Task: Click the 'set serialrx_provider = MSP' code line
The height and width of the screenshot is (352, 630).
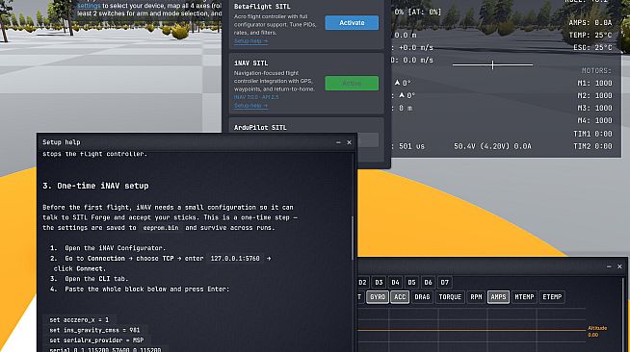Action: 97,340
